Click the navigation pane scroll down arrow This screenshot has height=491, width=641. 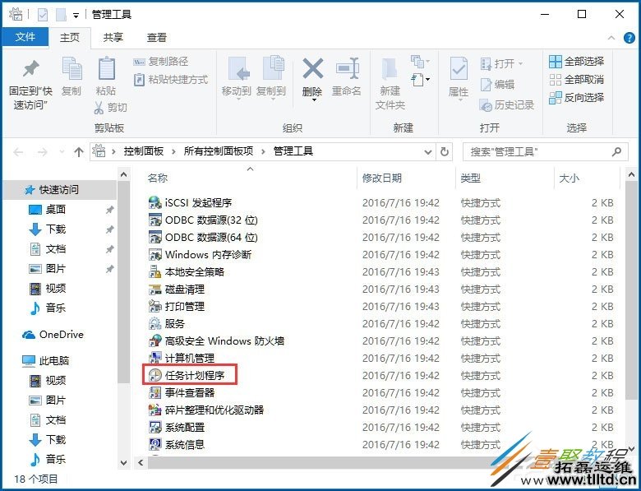124,463
